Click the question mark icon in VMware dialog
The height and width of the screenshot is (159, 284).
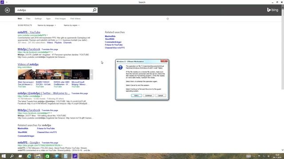click(120, 68)
